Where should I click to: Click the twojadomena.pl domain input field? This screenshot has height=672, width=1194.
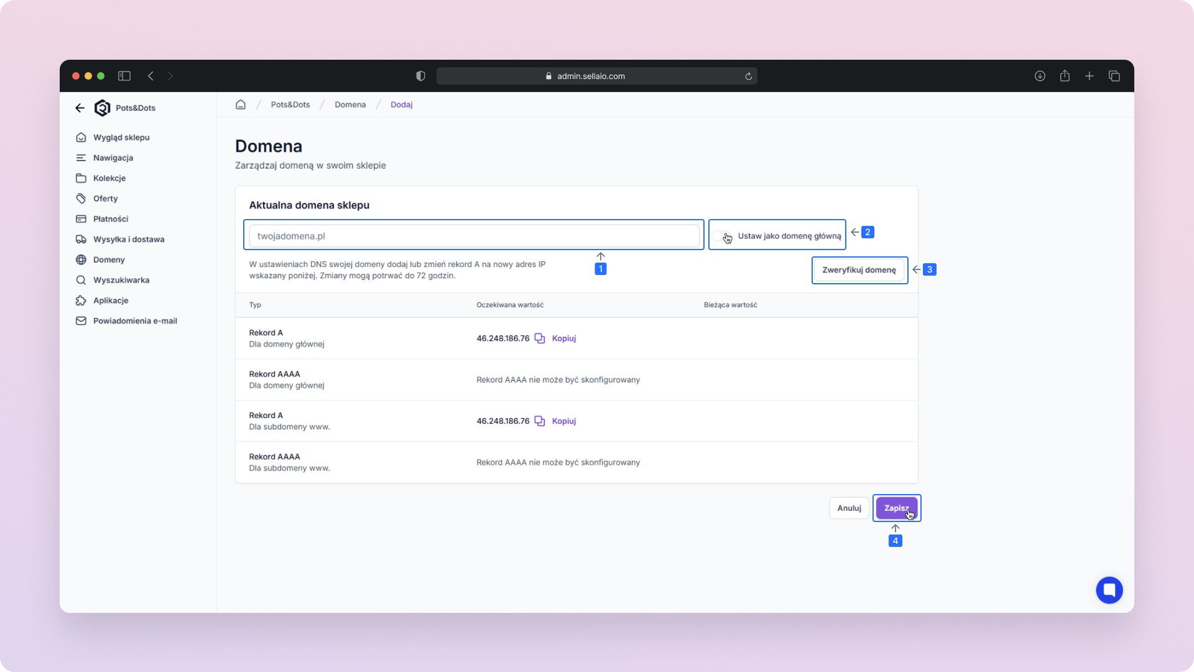coord(474,236)
